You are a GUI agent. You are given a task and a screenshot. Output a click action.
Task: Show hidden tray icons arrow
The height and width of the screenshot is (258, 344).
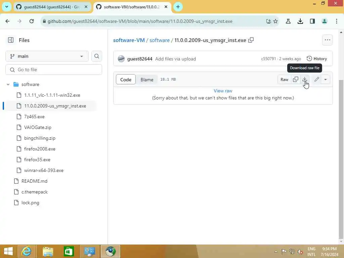tap(276, 252)
